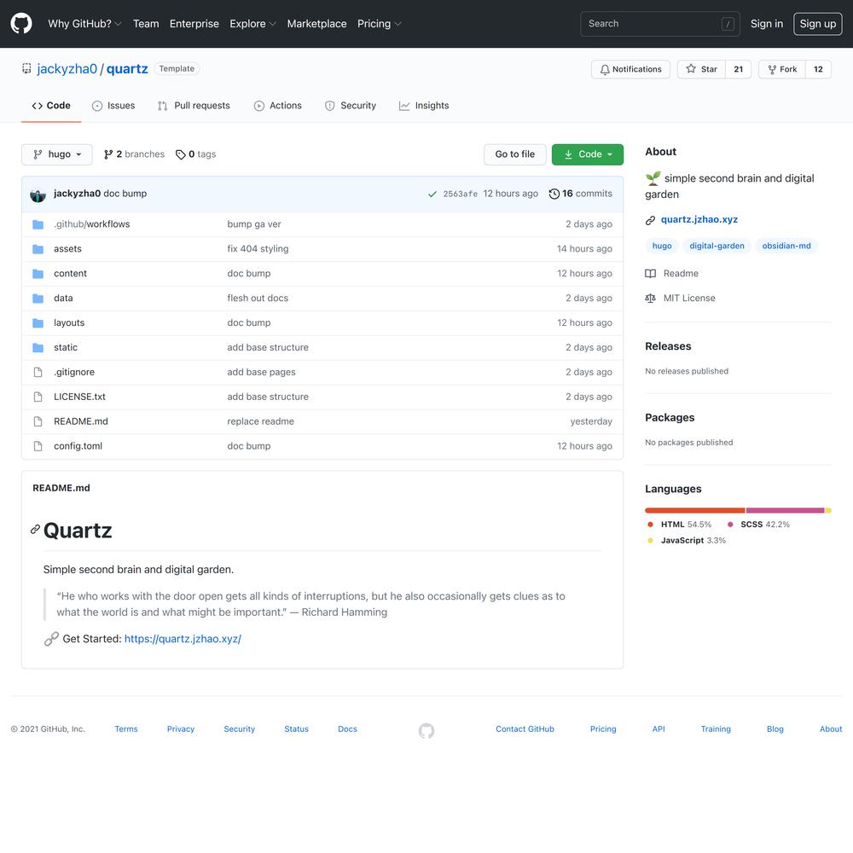Click the GitHub Octocat logo in header
853x853 pixels.
pyautogui.click(x=21, y=23)
